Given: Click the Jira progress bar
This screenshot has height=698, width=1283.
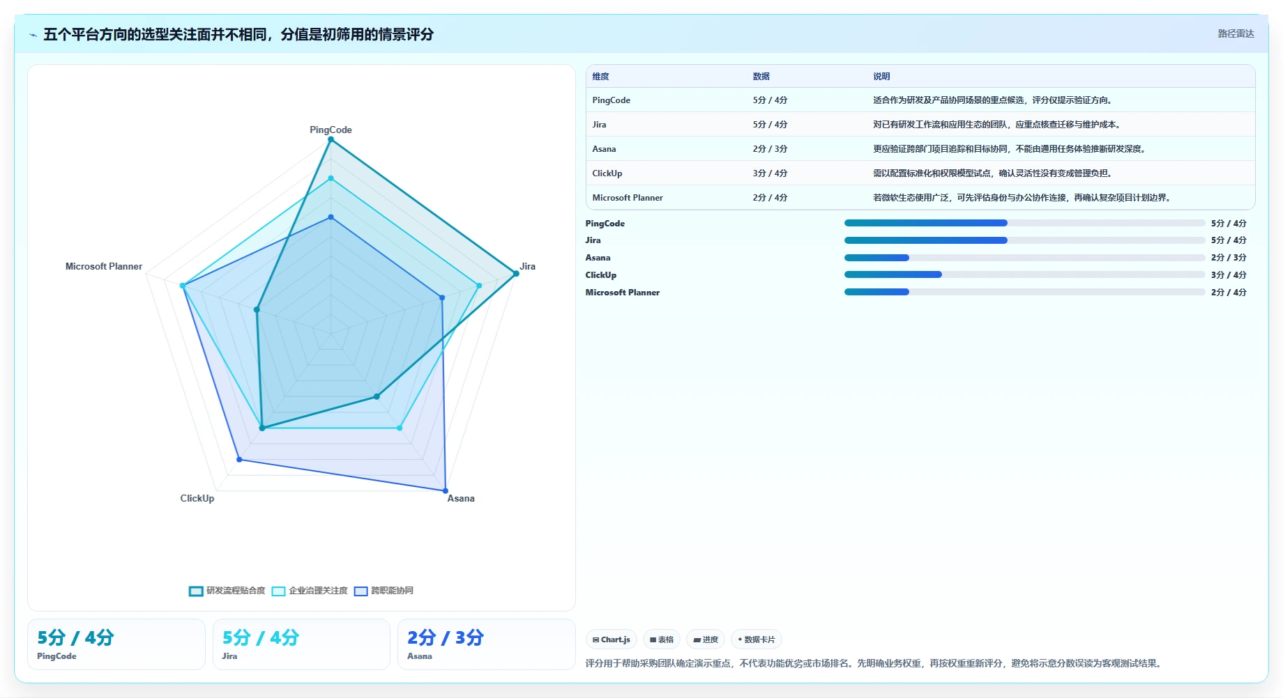Looking at the screenshot, I should pyautogui.click(x=1024, y=240).
